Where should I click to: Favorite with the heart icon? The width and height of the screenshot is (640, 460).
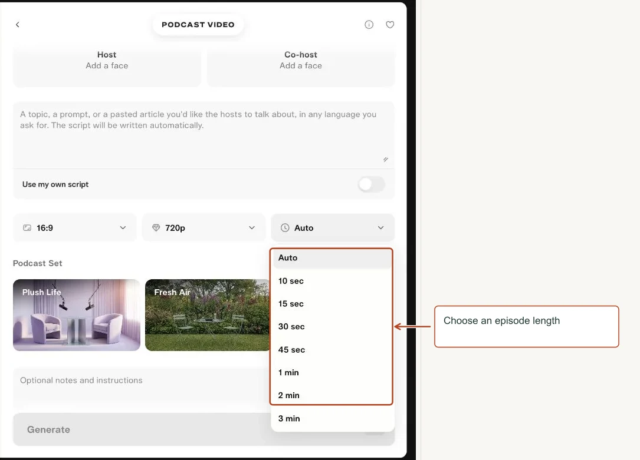[x=390, y=25]
